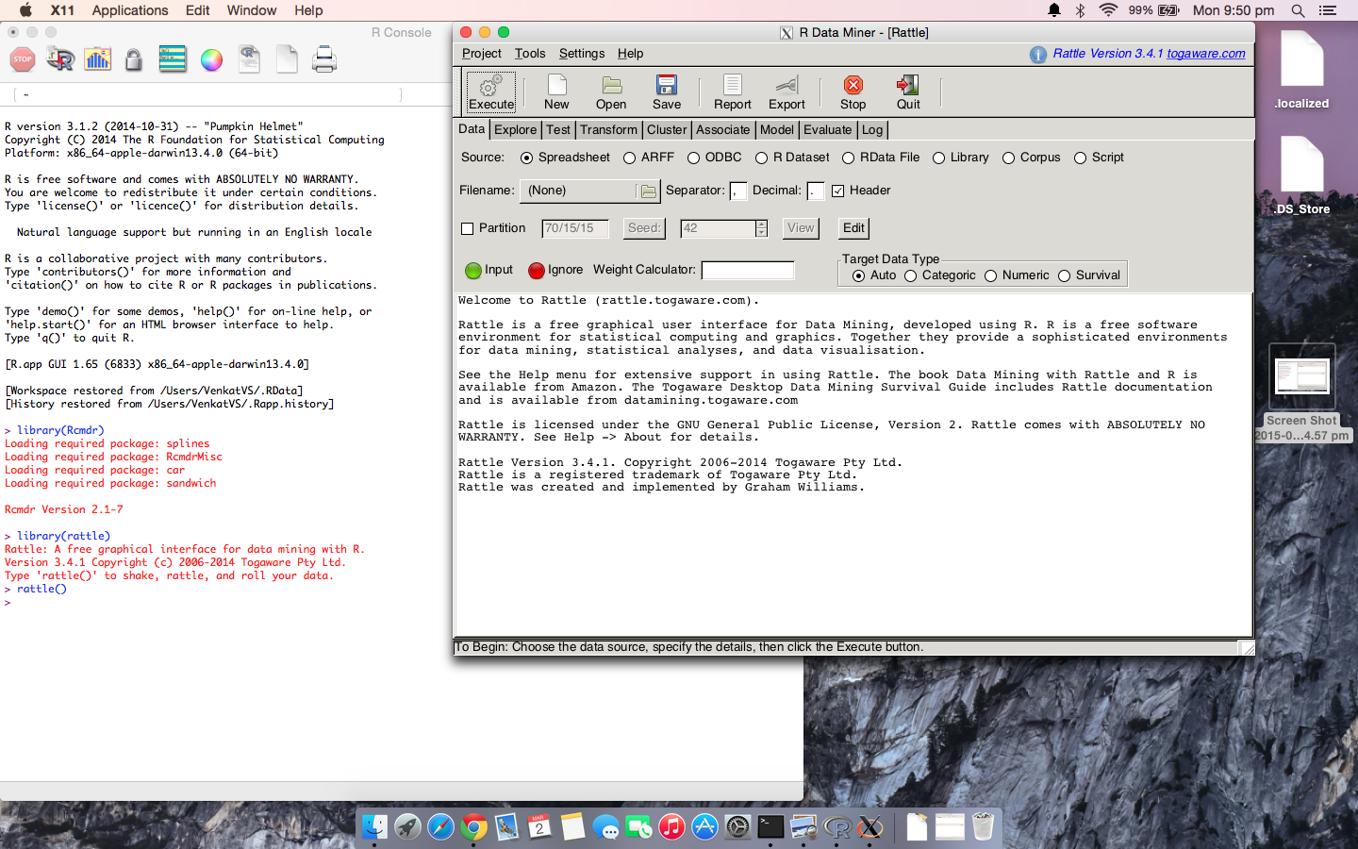
Task: Click the red Ignore button
Action: [x=555, y=270]
